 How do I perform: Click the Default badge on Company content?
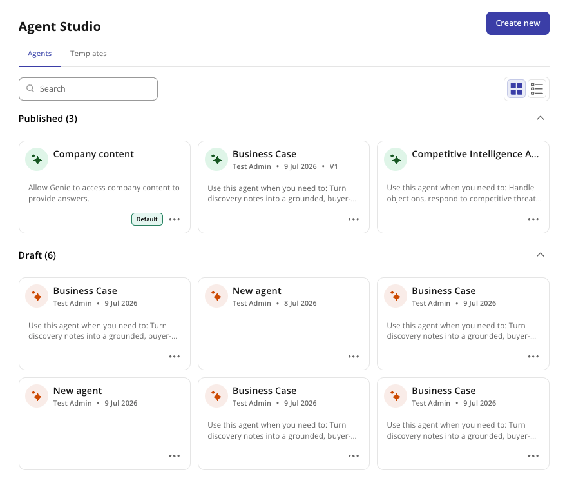pos(147,219)
